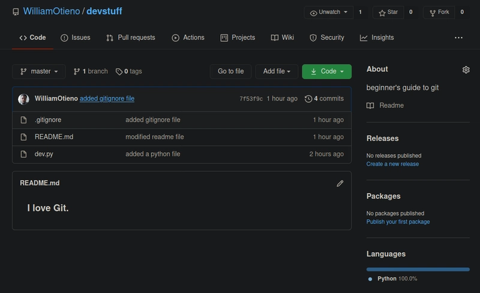Click the '1 hour ago' timestamp for .gitignore
This screenshot has width=480, height=293.
[328, 120]
